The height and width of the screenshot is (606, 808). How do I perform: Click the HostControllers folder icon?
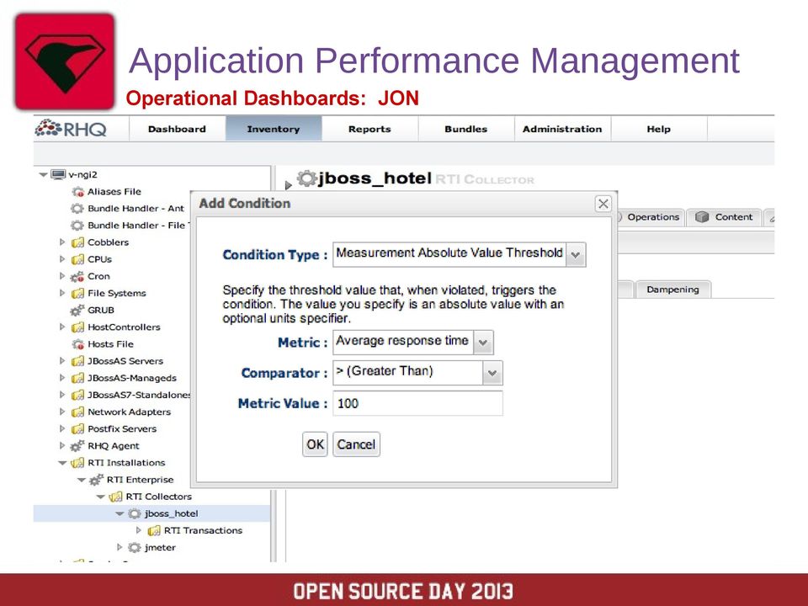[x=77, y=327]
